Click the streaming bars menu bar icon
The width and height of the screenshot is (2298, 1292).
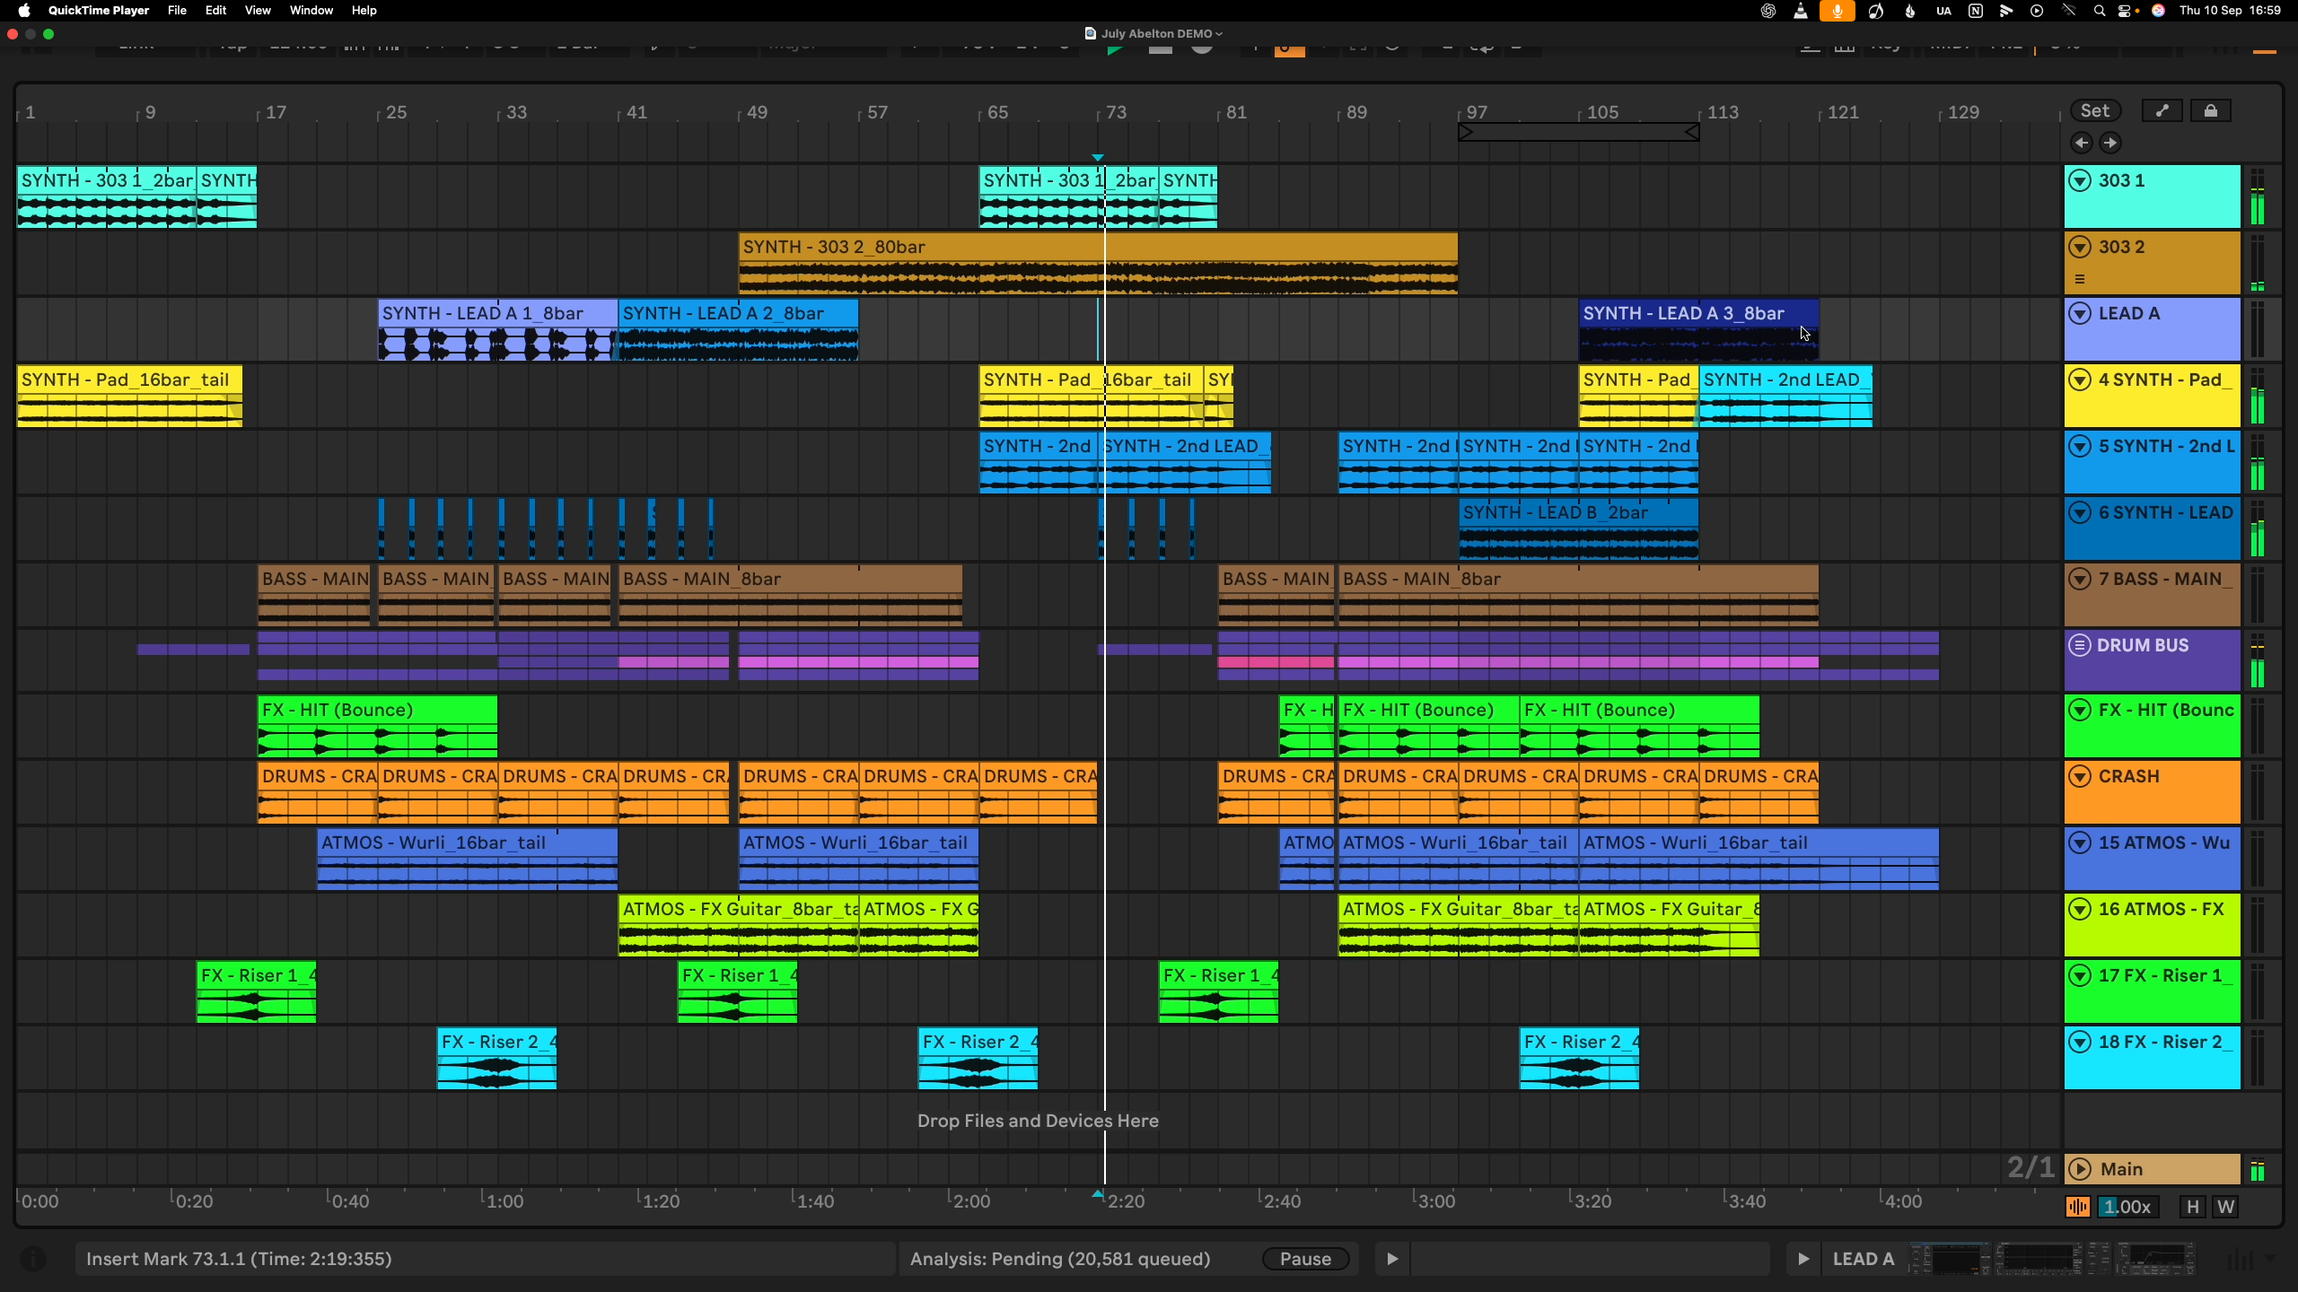(2006, 11)
